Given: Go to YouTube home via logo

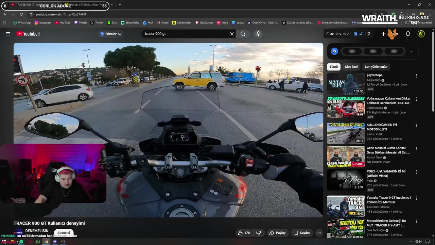Looking at the screenshot, I should point(28,34).
